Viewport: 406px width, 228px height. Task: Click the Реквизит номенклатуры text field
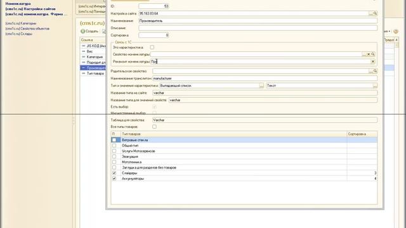pyautogui.click(x=261, y=61)
